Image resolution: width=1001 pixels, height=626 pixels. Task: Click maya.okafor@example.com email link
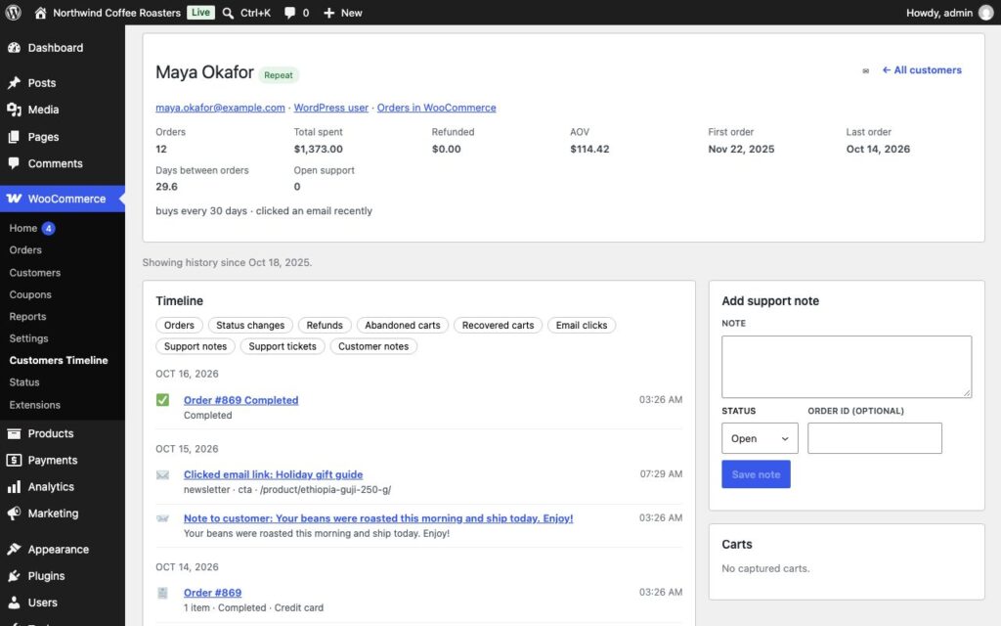tap(220, 108)
